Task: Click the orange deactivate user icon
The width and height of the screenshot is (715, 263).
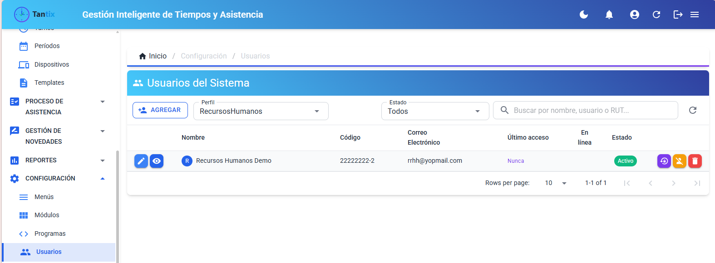Action: coord(680,161)
